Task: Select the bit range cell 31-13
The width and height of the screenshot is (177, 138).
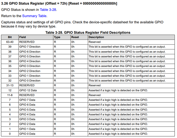Action: coord(10,85)
